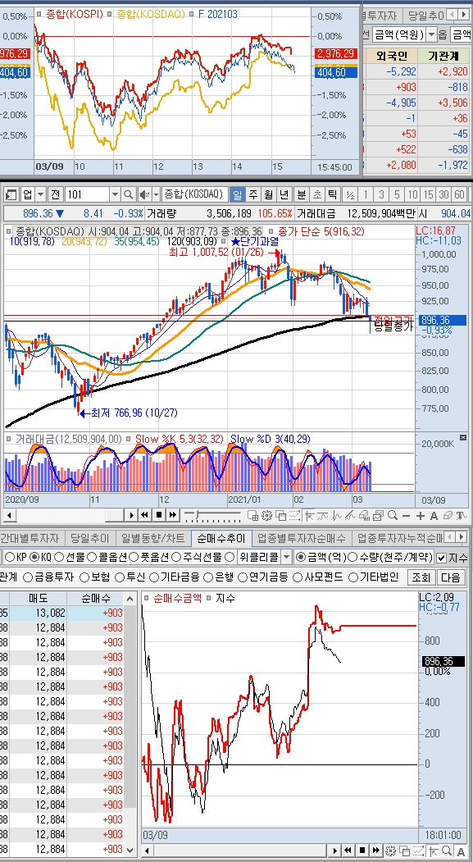Select the text 'A' tool in KOSDAQ toolbar

pos(434,515)
